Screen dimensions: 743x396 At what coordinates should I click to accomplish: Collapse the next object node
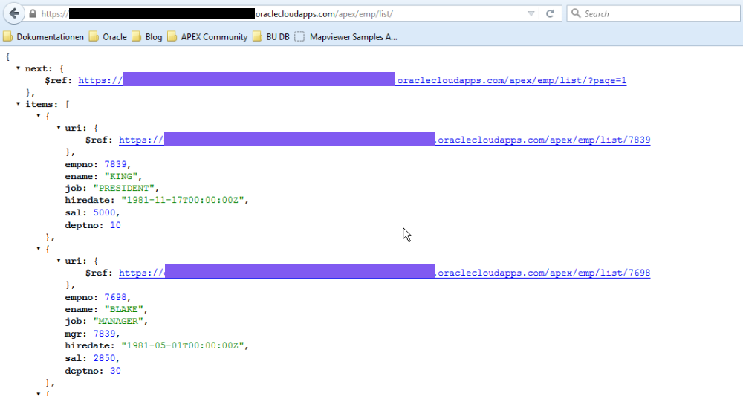(18, 68)
